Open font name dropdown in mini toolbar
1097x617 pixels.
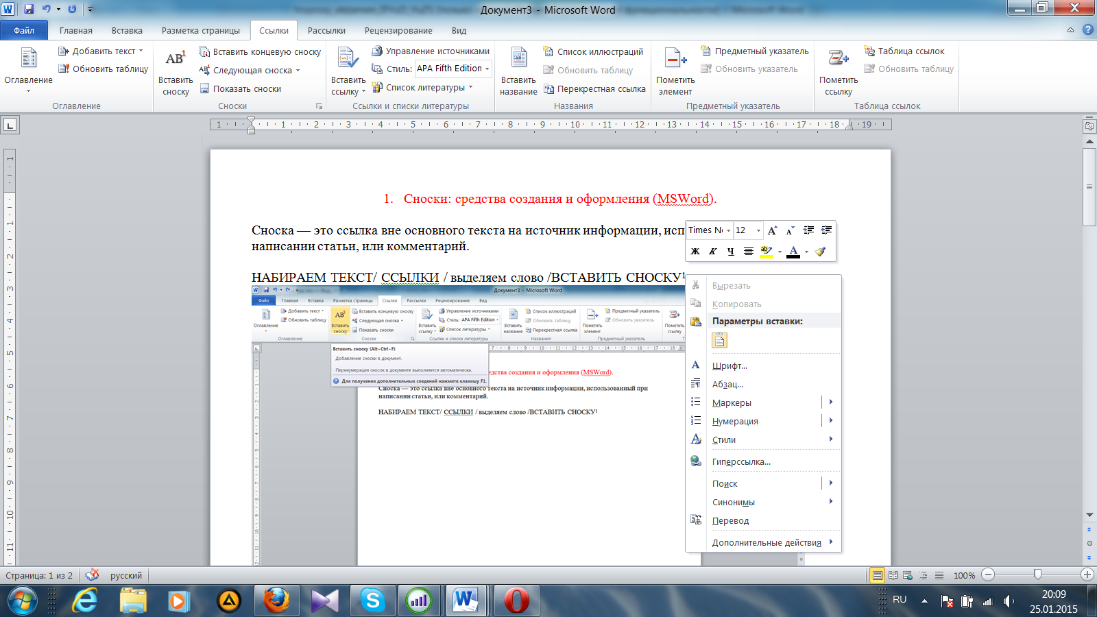point(728,230)
